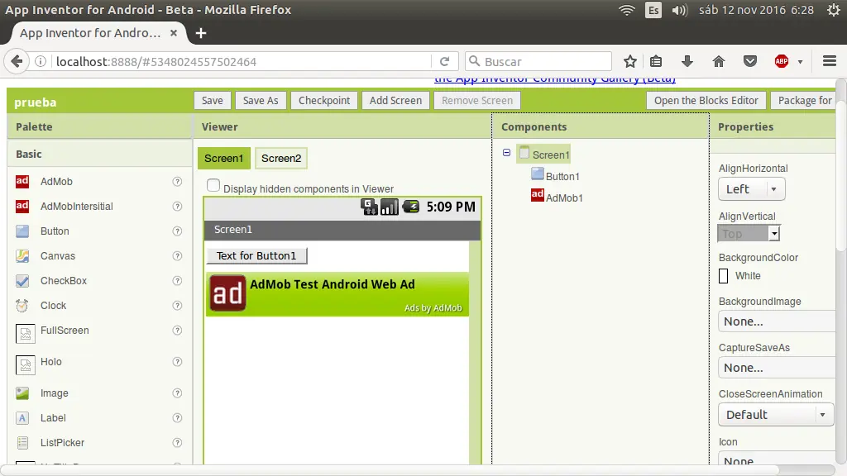The height and width of the screenshot is (476, 847).
Task: Select the Label palette icon
Action: [x=22, y=417]
